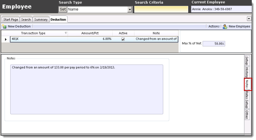Image resolution: width=256 pixels, height=140 pixels.
Task: Click the New Deduction button label
Action: 19,26
